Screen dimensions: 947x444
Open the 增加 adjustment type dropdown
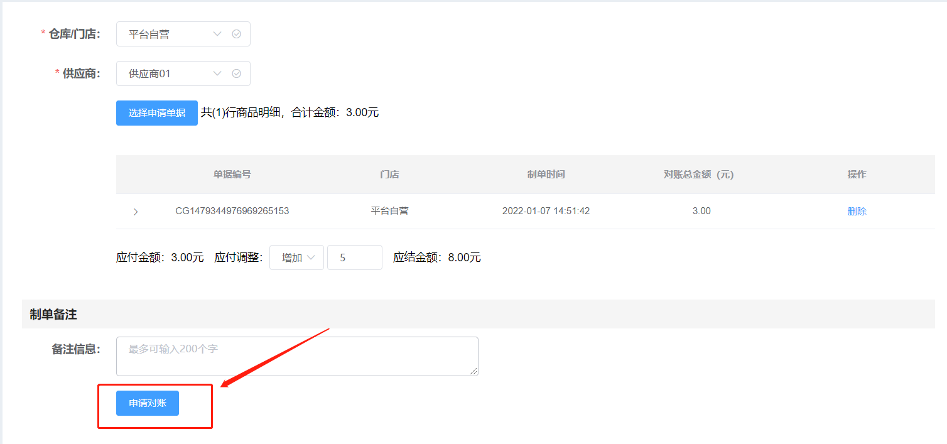click(x=296, y=257)
